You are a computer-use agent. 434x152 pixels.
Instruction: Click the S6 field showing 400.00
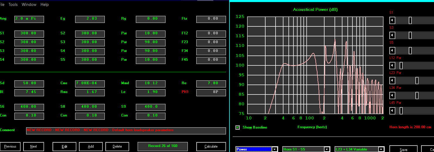(29, 107)
